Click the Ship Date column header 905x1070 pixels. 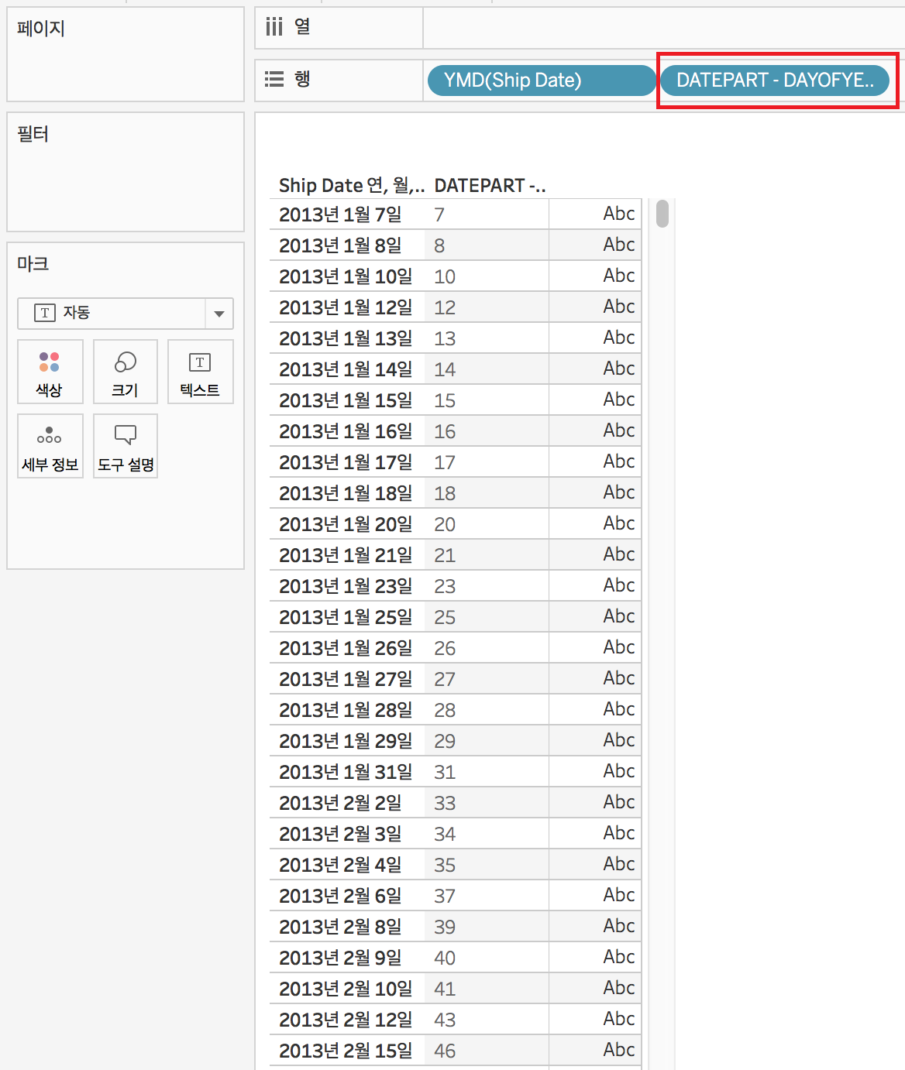351,186
